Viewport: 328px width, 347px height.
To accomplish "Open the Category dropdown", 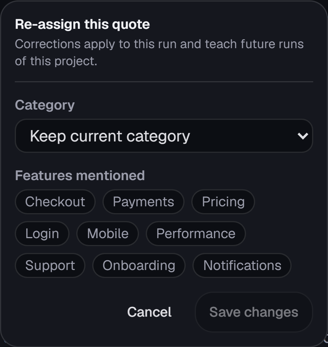I will [x=164, y=136].
